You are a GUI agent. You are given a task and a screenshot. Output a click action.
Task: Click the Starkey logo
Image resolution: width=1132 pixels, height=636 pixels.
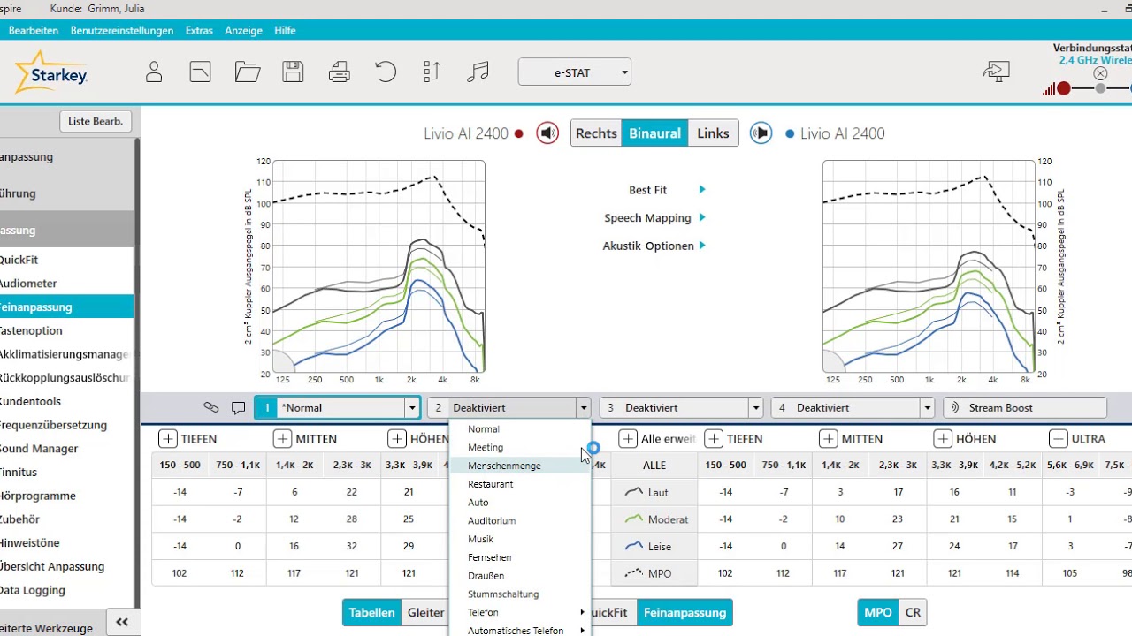pos(51,73)
